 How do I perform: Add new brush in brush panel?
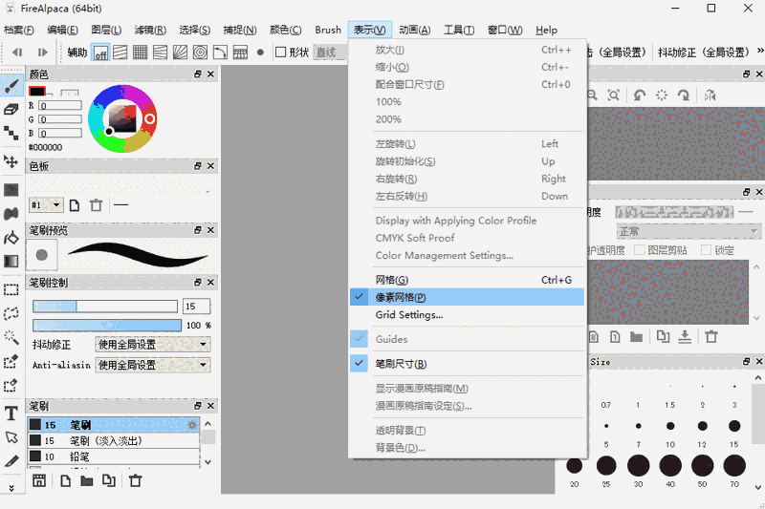(x=65, y=481)
